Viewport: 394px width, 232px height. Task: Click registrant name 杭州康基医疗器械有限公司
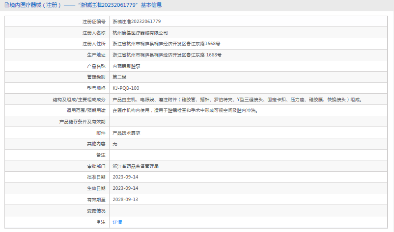140,33
